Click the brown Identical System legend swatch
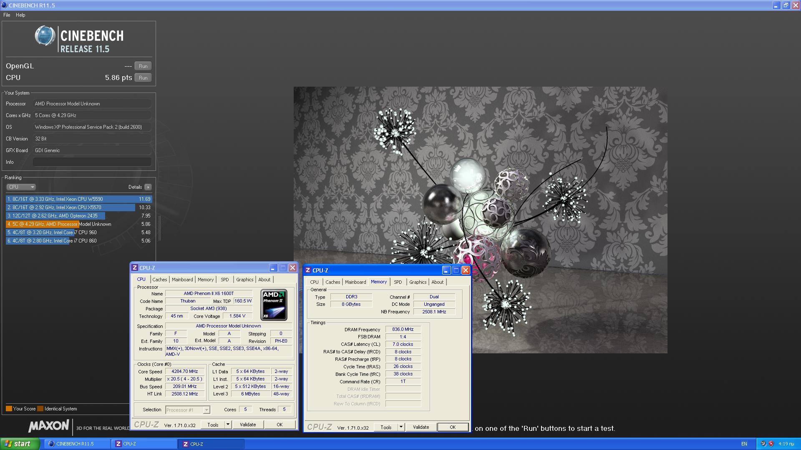Viewport: 801px width, 450px height. [40, 409]
